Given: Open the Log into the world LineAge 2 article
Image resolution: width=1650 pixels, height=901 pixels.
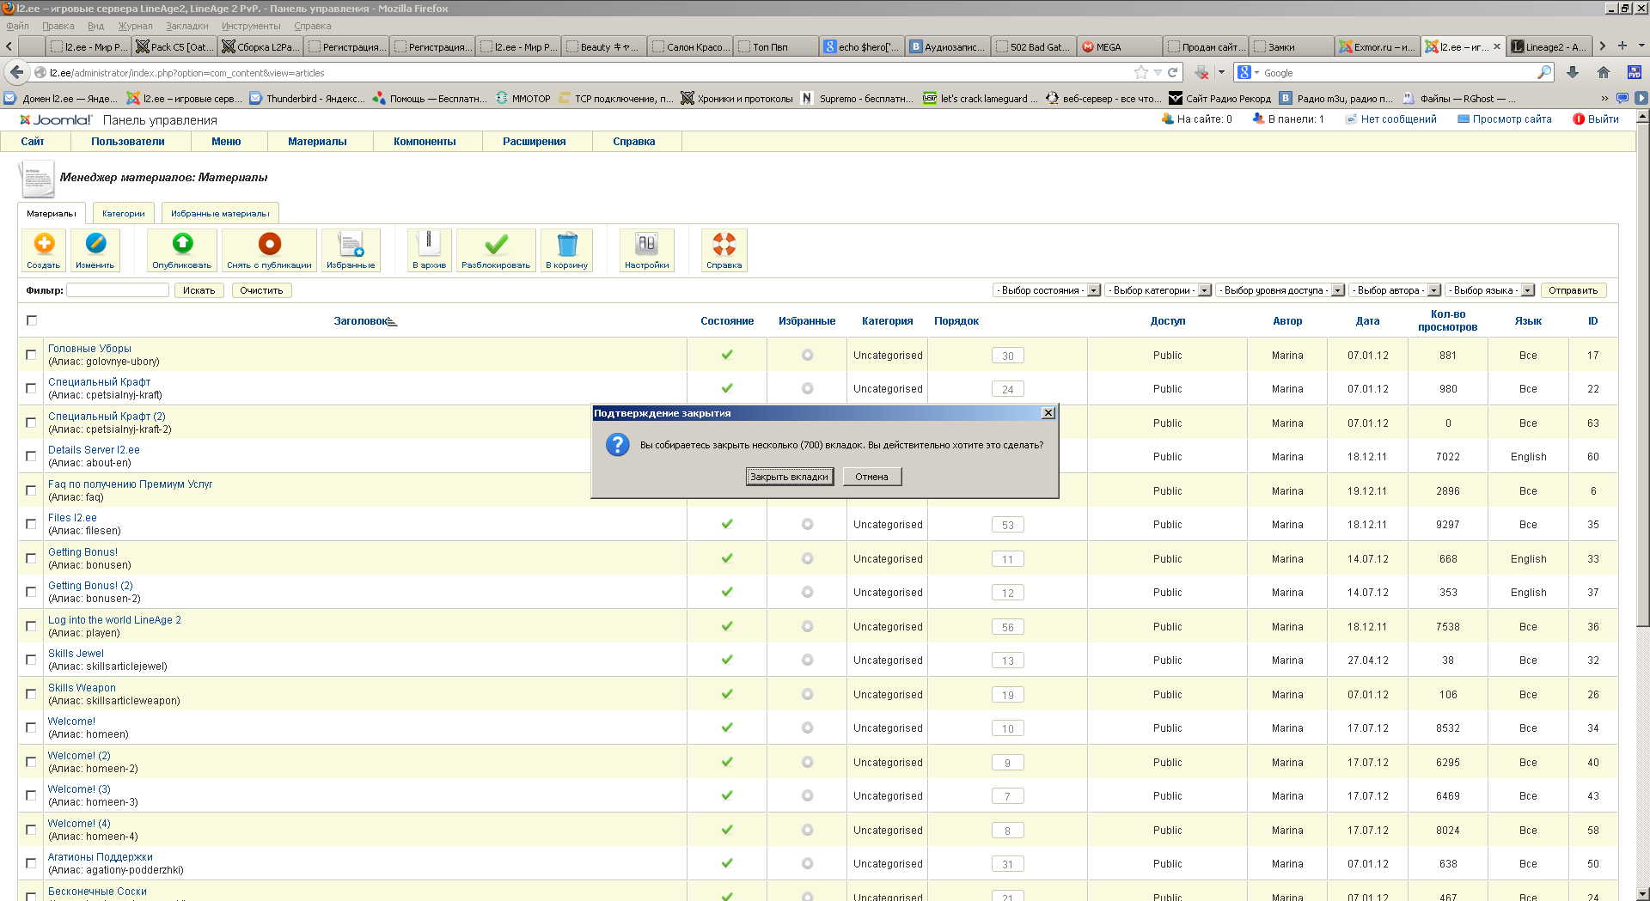Looking at the screenshot, I should click(114, 620).
